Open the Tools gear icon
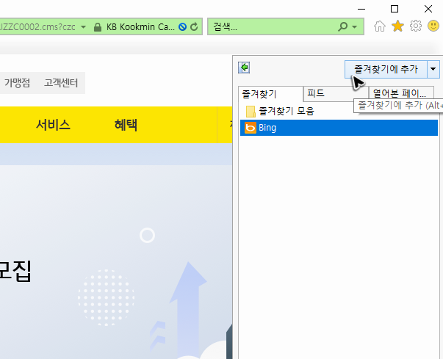Image resolution: width=443 pixels, height=359 pixels. pyautogui.click(x=416, y=26)
